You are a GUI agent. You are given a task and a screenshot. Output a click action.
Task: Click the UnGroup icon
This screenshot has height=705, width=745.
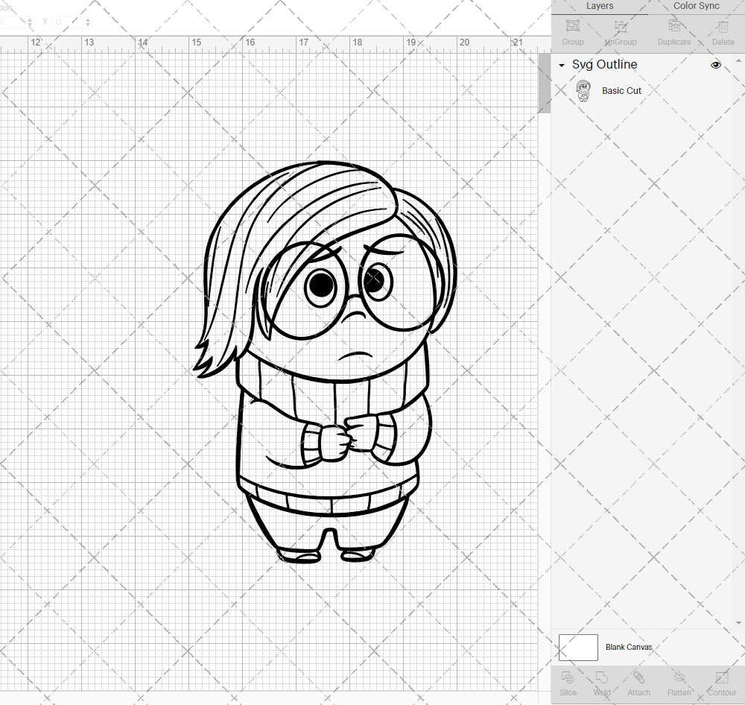(x=620, y=31)
